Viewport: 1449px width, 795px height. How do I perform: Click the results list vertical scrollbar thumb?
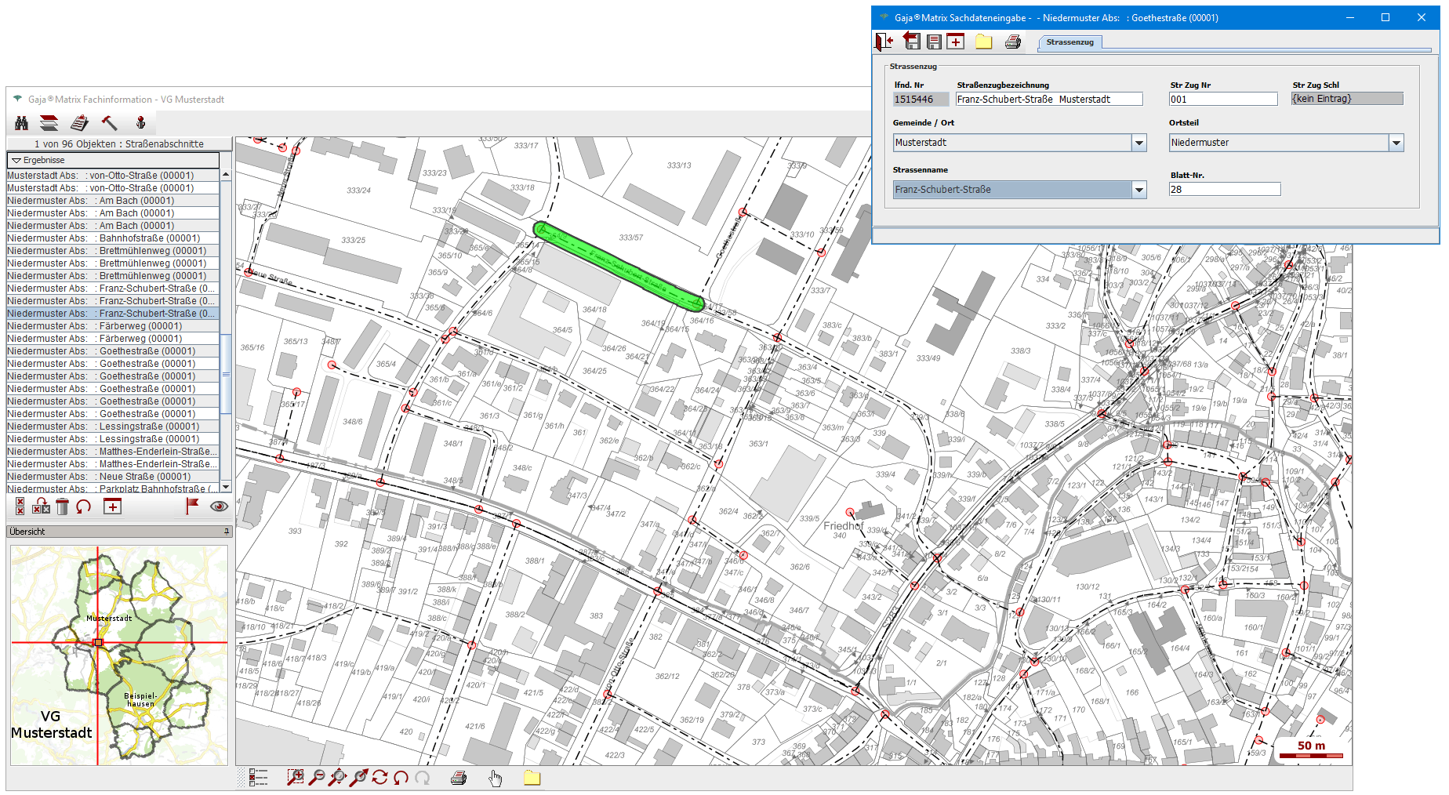[x=226, y=374]
